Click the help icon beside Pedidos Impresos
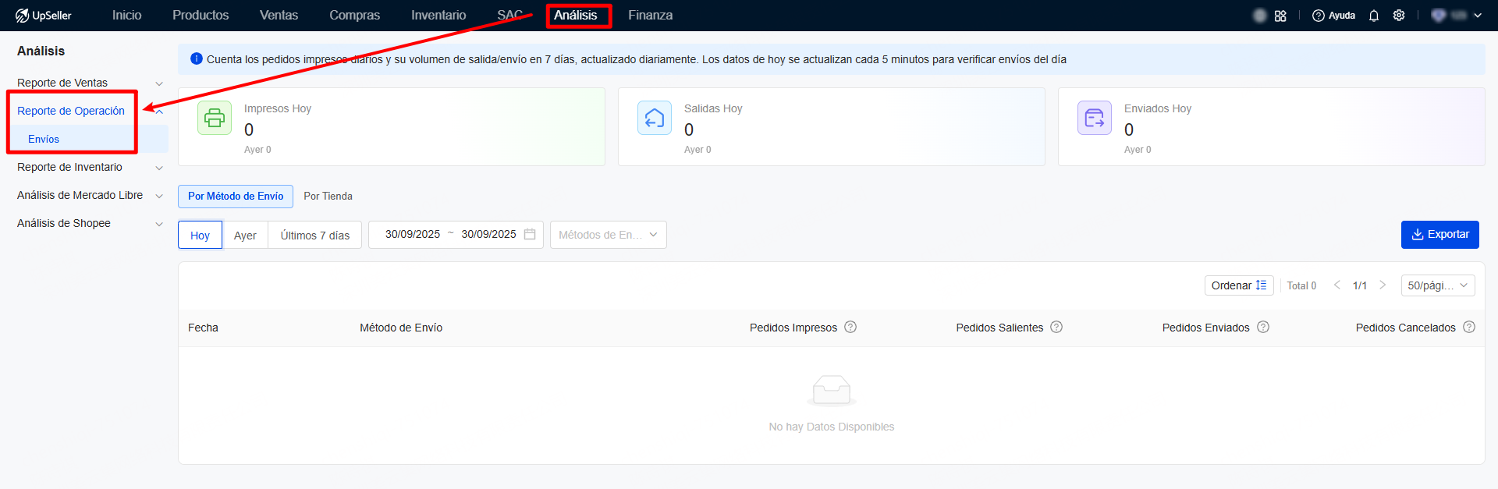Viewport: 1498px width, 489px height. click(x=850, y=327)
